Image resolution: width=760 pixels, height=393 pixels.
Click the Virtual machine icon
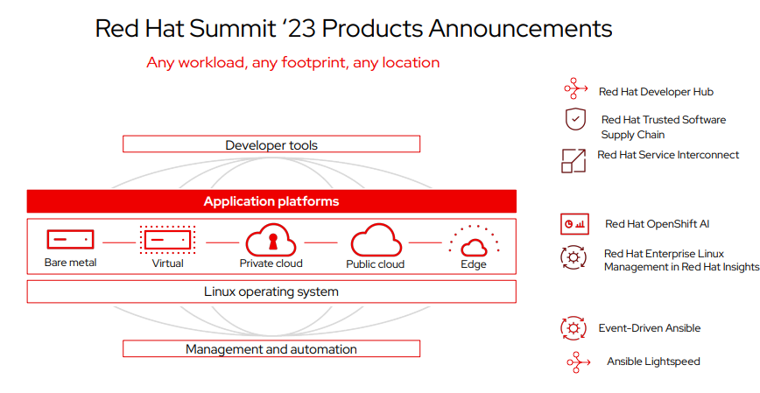click(x=167, y=239)
